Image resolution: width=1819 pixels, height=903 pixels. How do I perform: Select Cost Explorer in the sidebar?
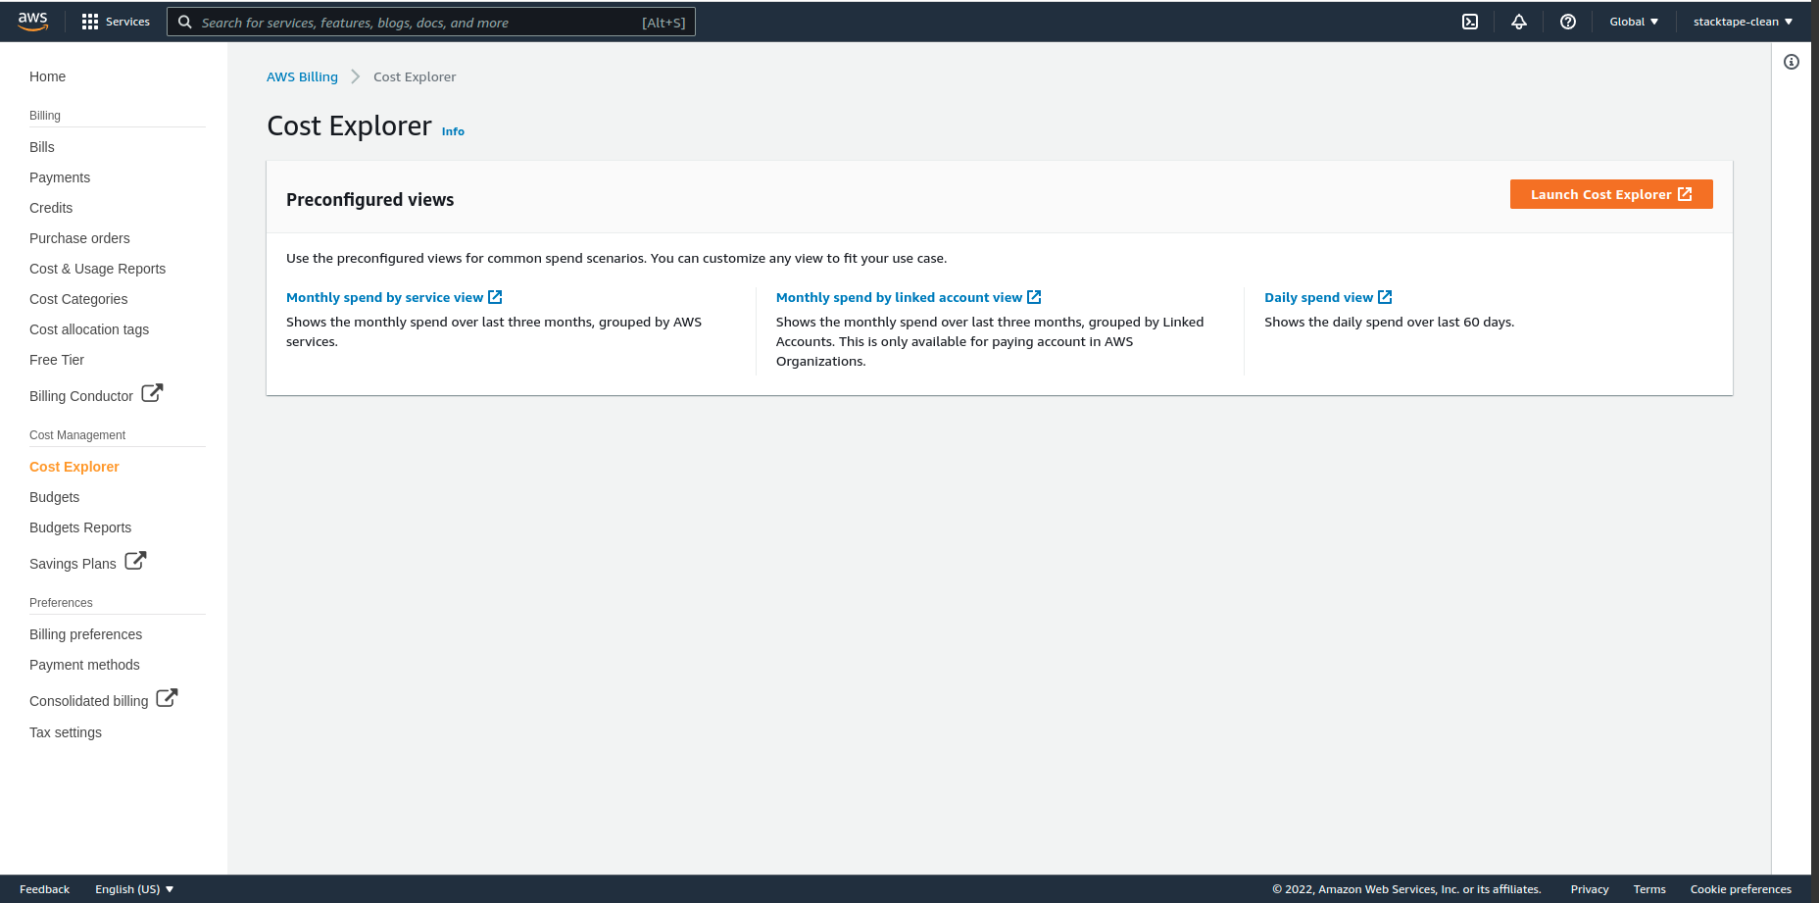click(74, 467)
